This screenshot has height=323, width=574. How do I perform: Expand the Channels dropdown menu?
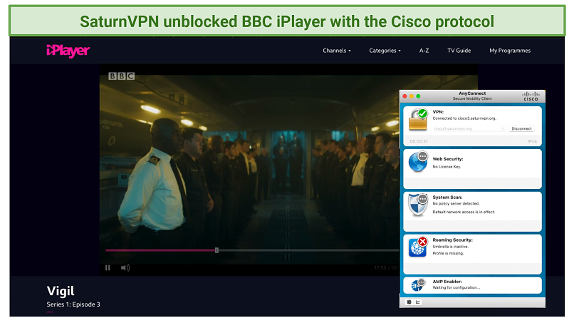click(336, 51)
